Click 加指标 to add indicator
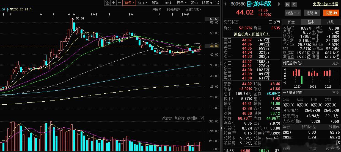This screenshot has height=152, width=341. pyautogui.click(x=180, y=118)
